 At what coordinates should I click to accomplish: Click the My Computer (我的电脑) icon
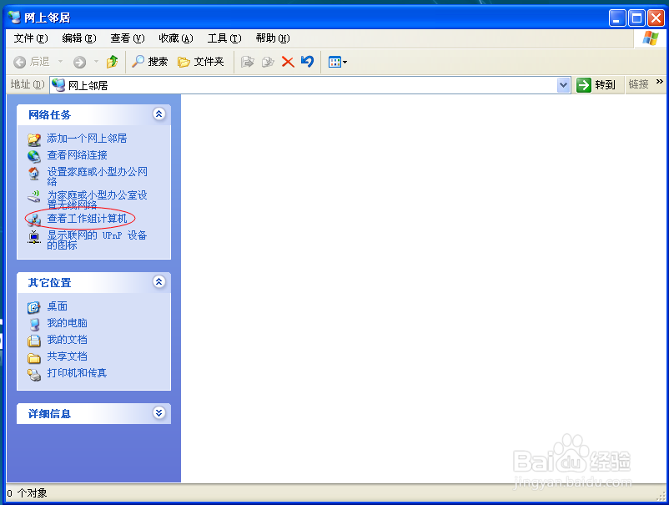[34, 324]
